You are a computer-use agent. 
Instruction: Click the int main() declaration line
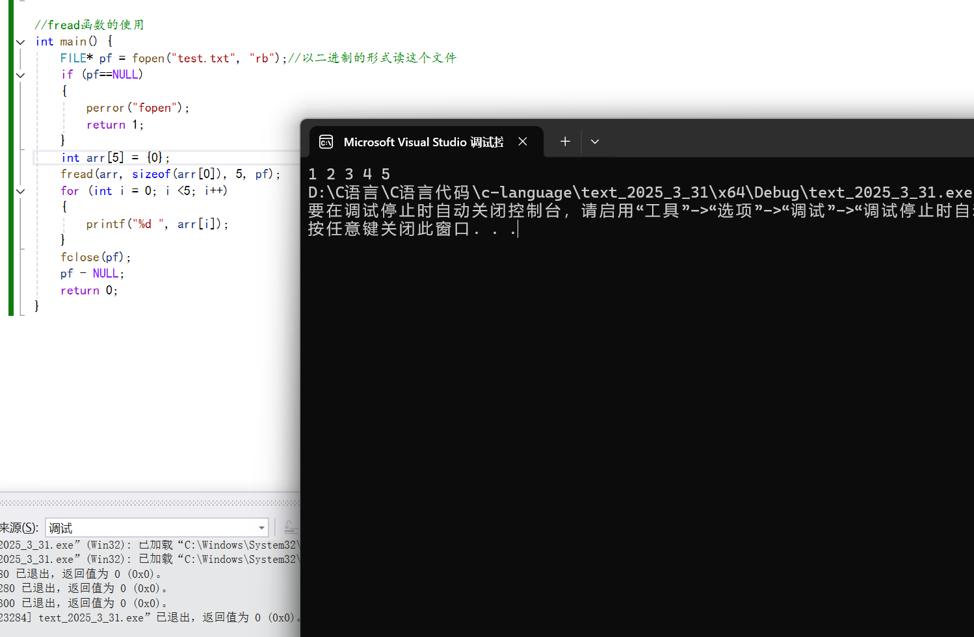(74, 42)
